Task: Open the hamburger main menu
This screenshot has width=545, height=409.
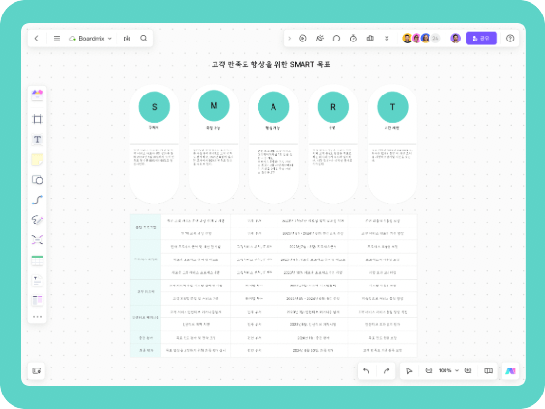Action: click(x=57, y=39)
